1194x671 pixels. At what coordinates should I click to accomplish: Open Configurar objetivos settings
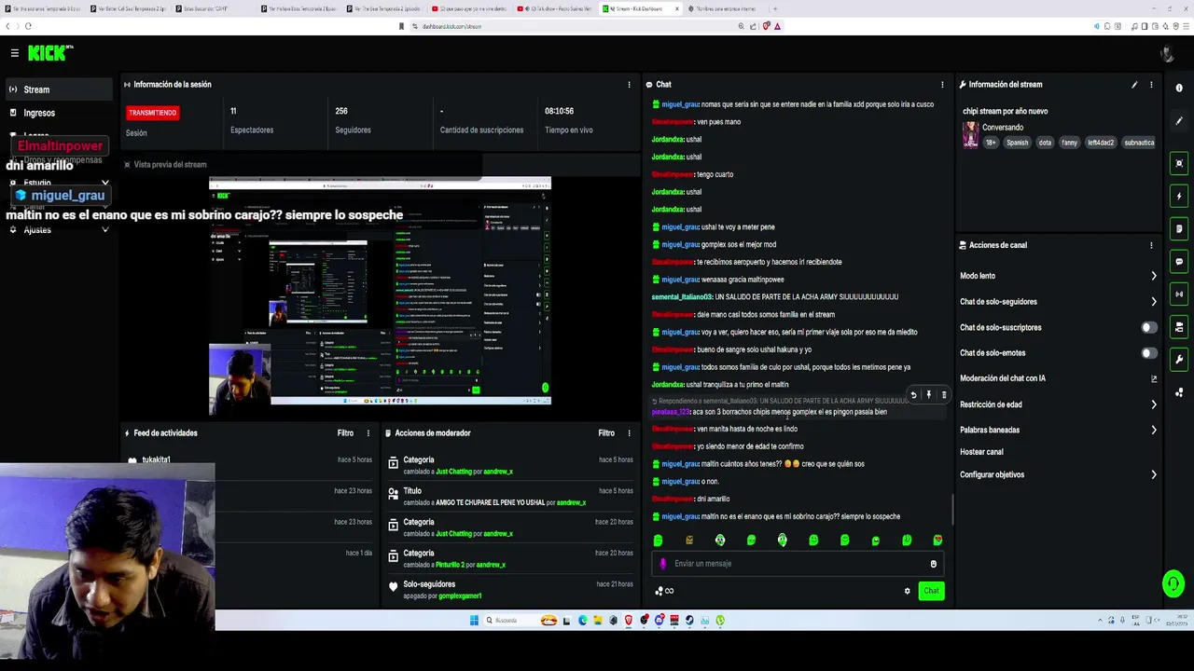[x=1059, y=474]
